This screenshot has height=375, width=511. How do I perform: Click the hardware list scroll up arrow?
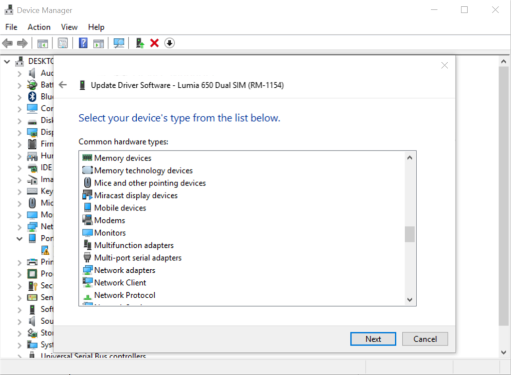pos(410,158)
